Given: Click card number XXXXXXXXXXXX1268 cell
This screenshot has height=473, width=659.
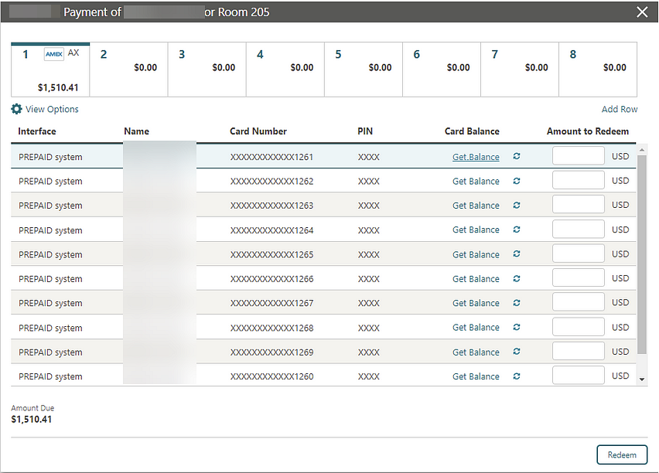Looking at the screenshot, I should (271, 328).
